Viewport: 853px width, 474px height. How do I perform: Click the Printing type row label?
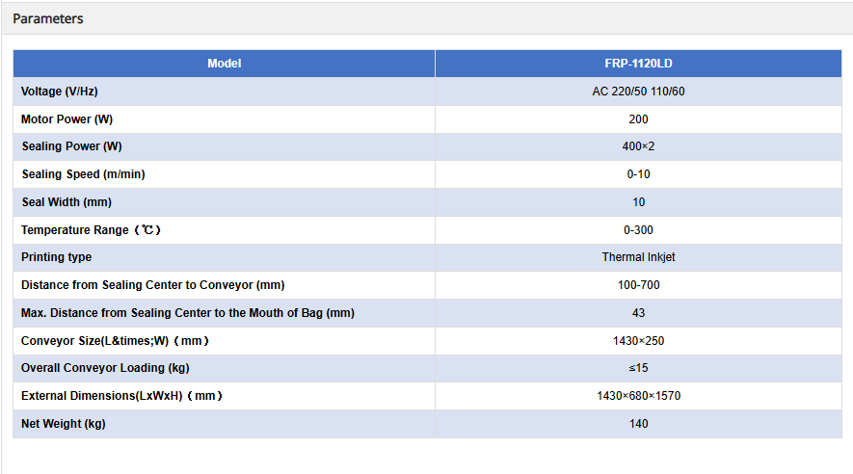(x=57, y=257)
